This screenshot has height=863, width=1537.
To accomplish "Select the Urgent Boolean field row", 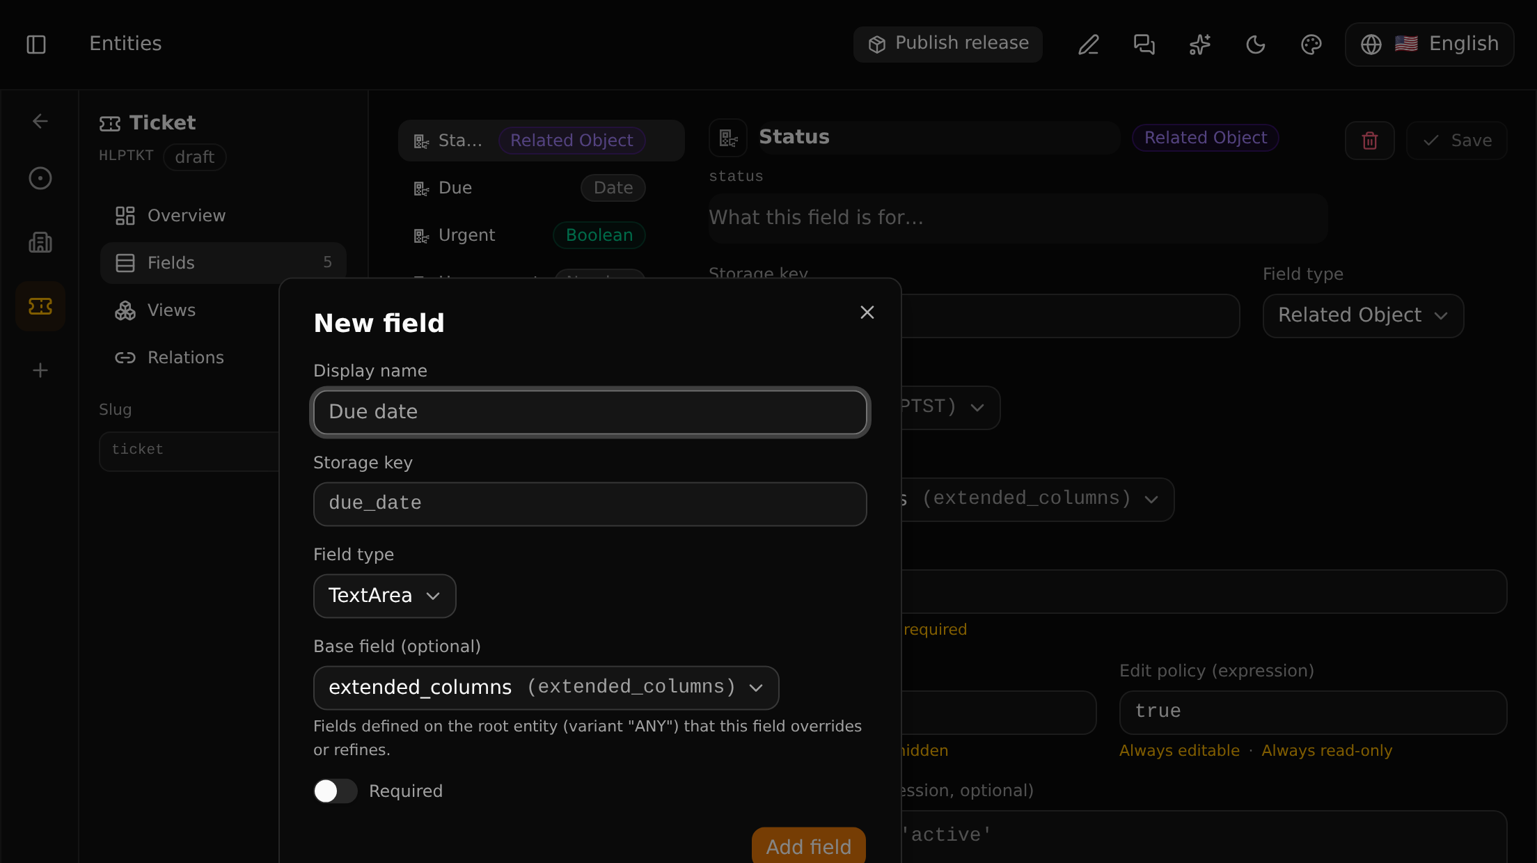I will click(x=542, y=235).
